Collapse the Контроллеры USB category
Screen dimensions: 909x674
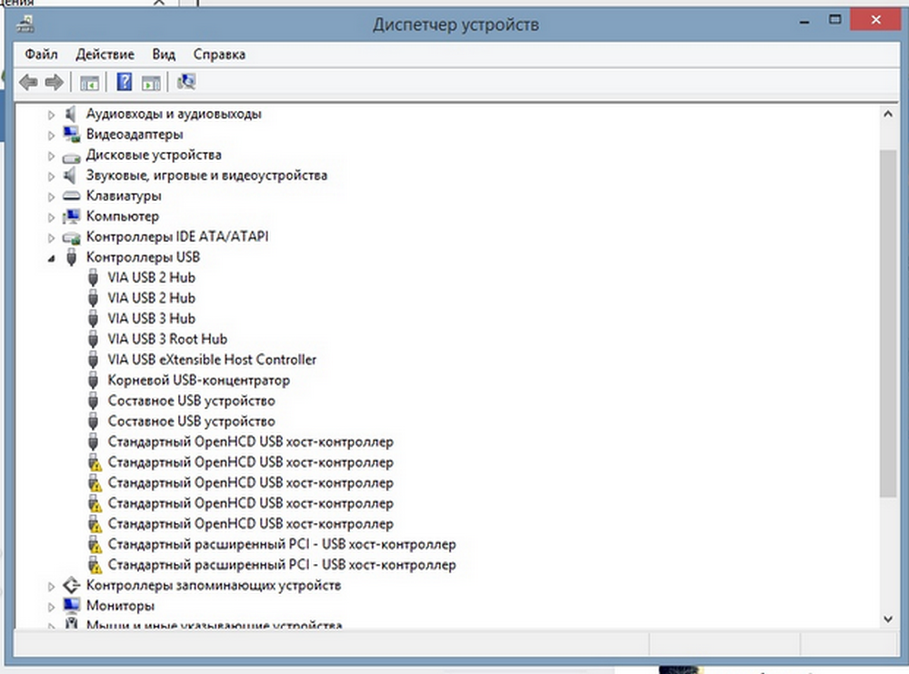50,257
